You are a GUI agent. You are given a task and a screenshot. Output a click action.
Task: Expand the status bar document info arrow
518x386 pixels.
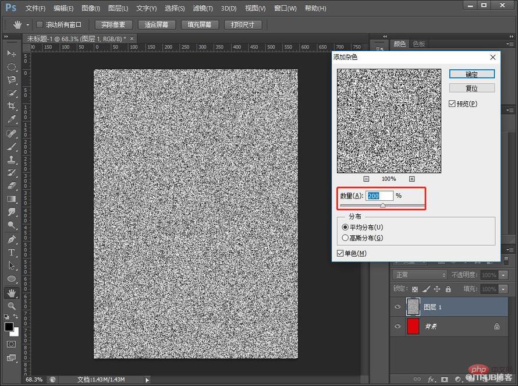[x=147, y=380]
